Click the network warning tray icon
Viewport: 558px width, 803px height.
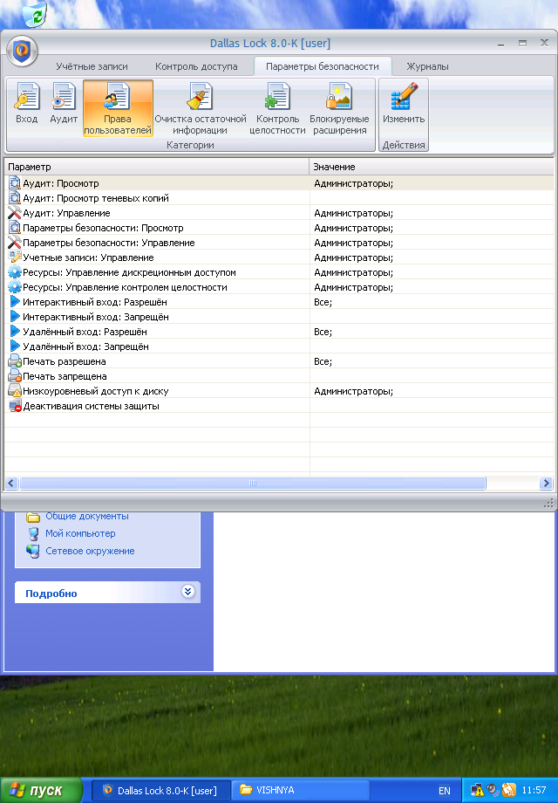[x=477, y=790]
